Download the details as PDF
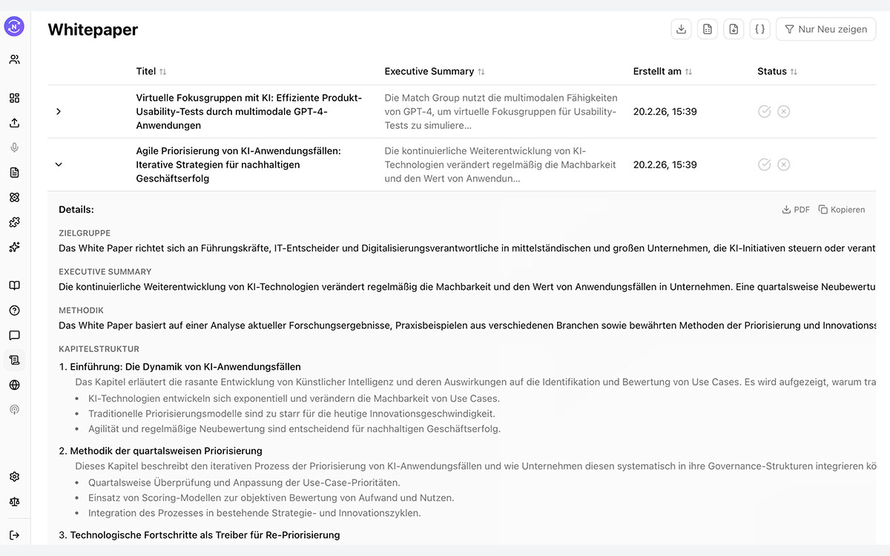 tap(795, 209)
